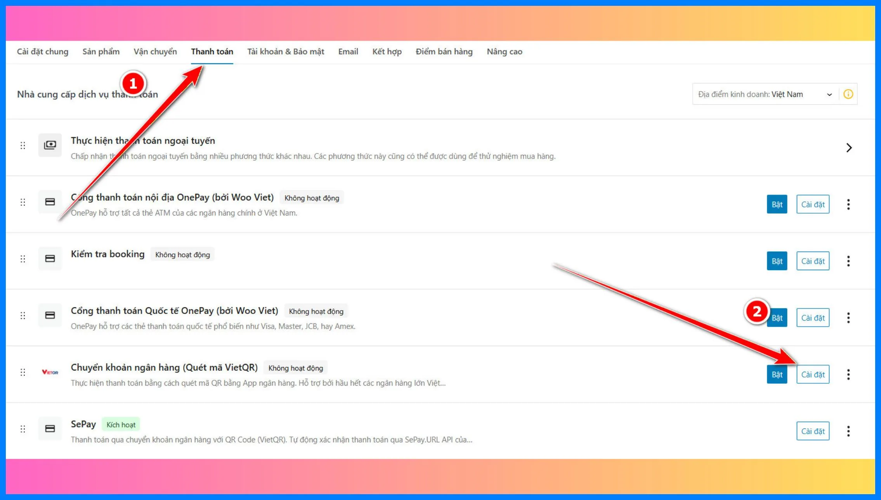This screenshot has width=881, height=500.
Task: Open the Tài khoản & Bảo mật tab
Action: [285, 52]
